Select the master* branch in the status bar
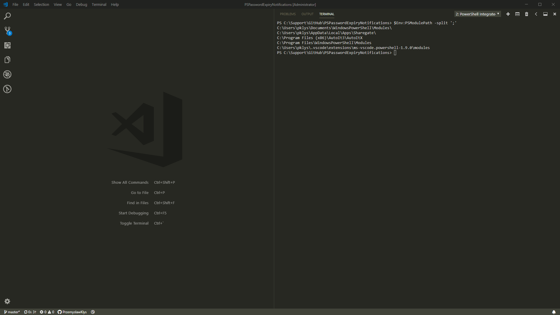 click(12, 312)
